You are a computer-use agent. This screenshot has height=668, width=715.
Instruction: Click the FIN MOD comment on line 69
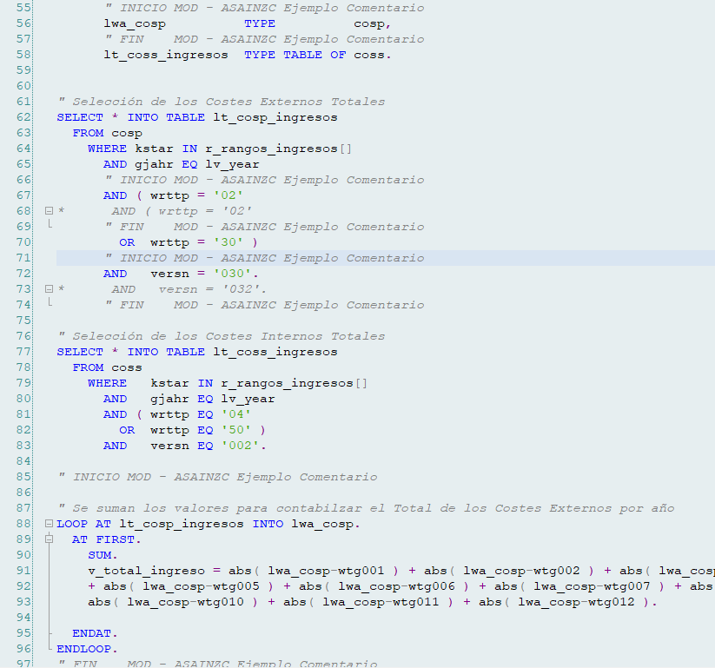tap(264, 227)
